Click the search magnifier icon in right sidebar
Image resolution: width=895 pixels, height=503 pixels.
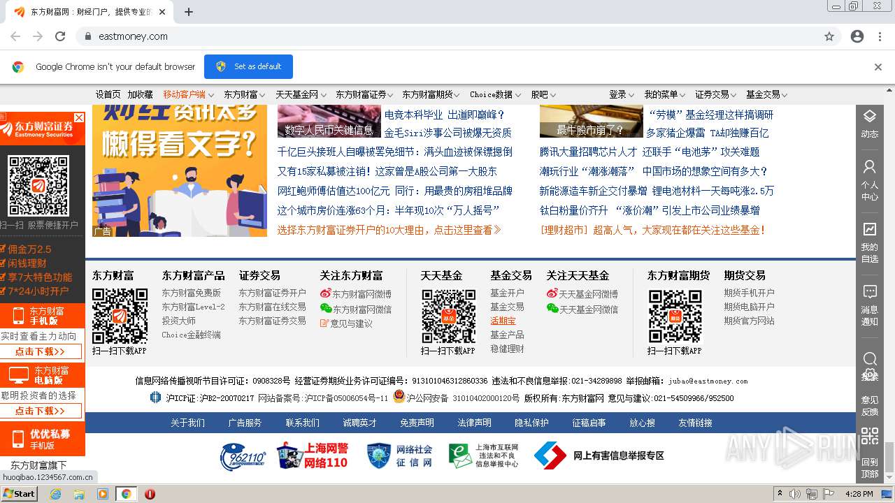coord(869,359)
